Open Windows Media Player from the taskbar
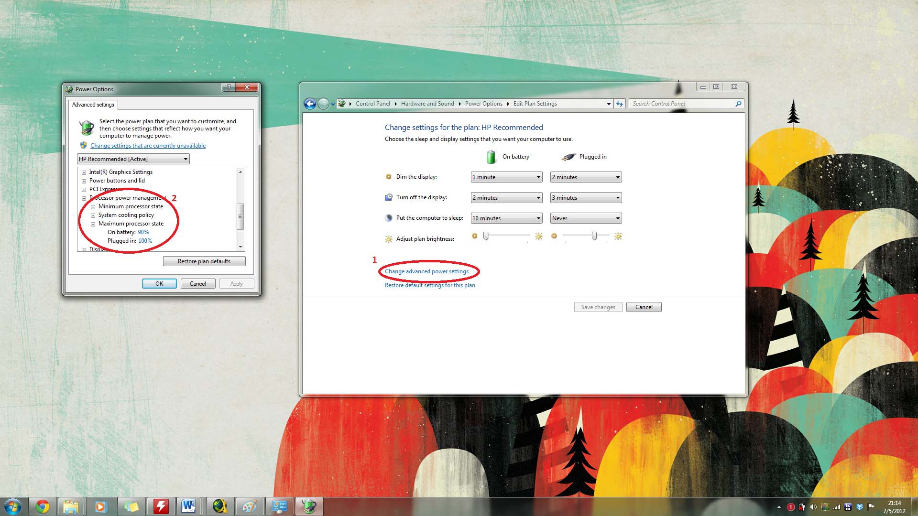918x516 pixels. (x=100, y=506)
